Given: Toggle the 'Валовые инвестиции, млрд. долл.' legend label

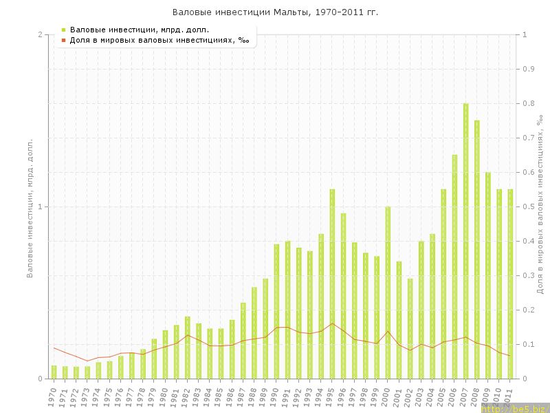Looking at the screenshot, I should tap(140, 30).
